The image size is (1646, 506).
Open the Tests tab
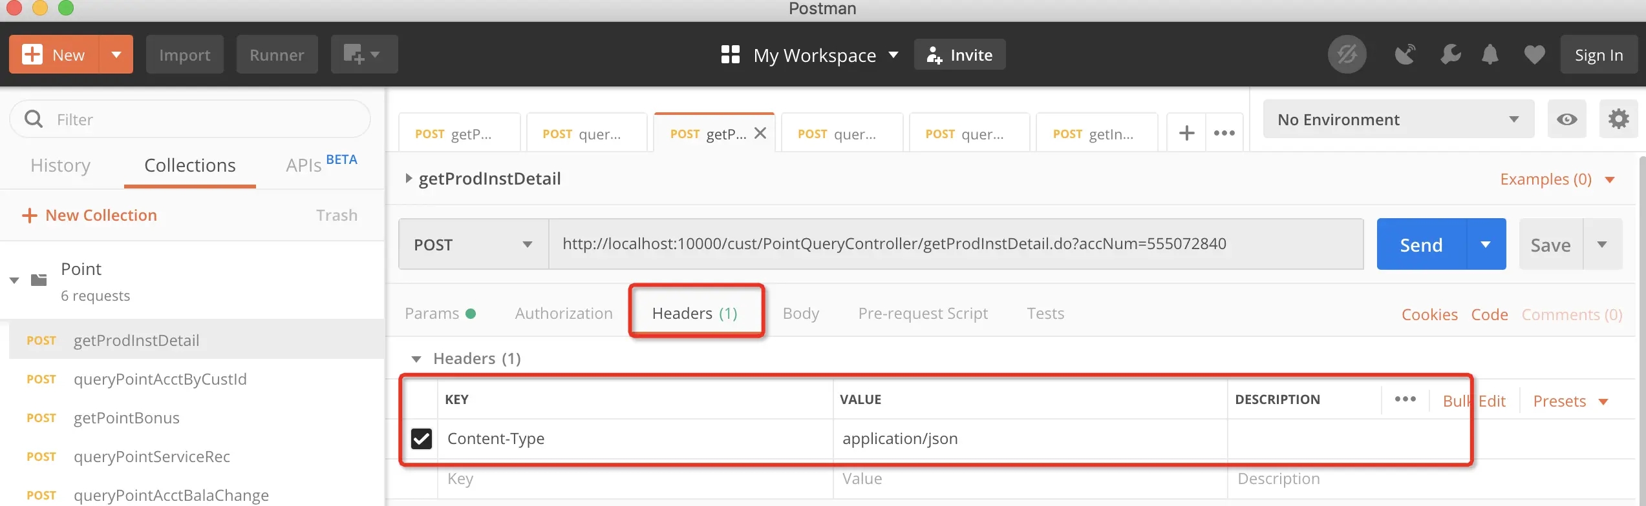[1045, 314]
